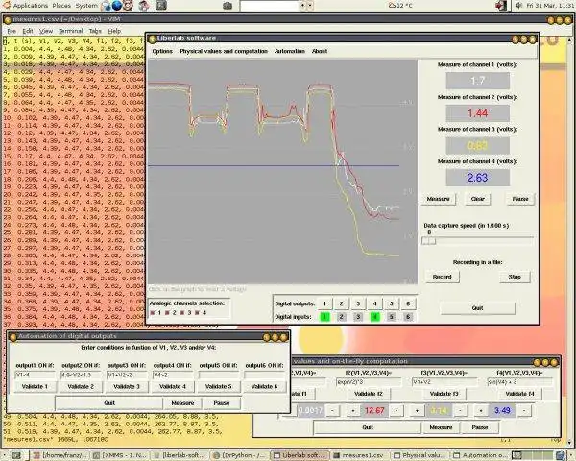Switch to DrPython window in taskbar
The height and width of the screenshot is (461, 576).
click(241, 455)
